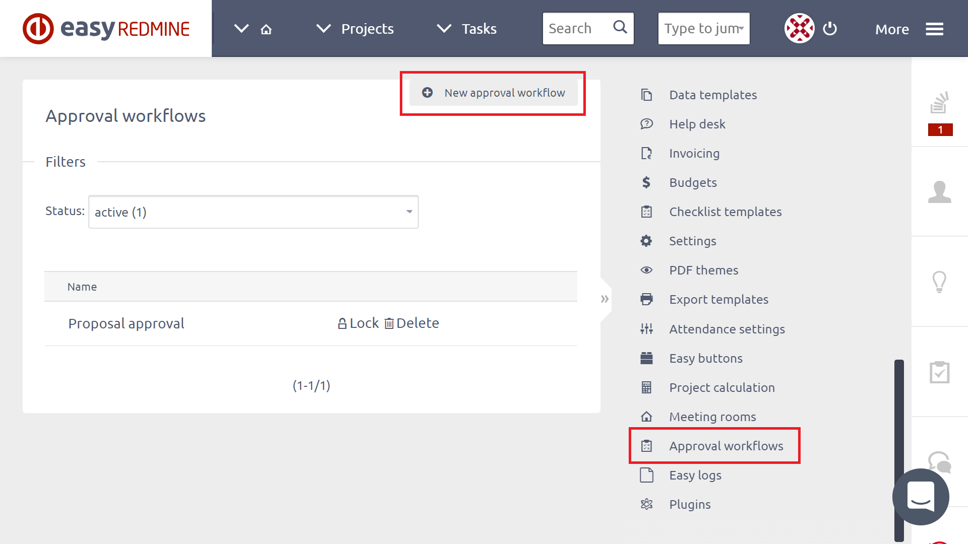Click the Attendance settings sliders icon
Viewport: 968px width, 544px height.
(646, 329)
